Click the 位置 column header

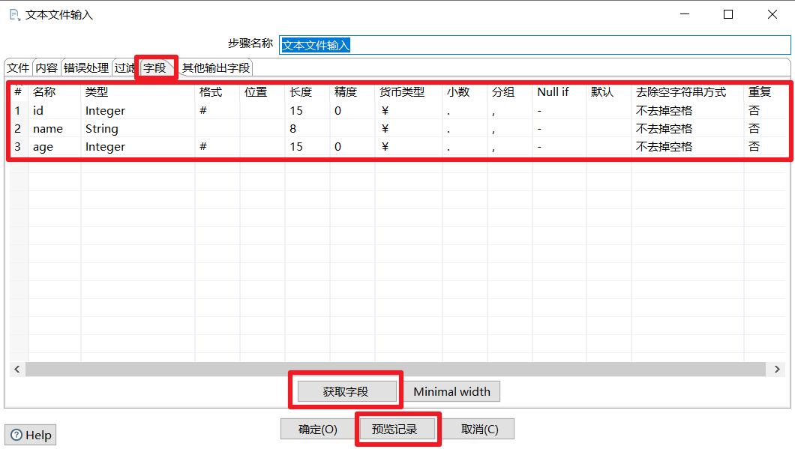click(x=262, y=91)
